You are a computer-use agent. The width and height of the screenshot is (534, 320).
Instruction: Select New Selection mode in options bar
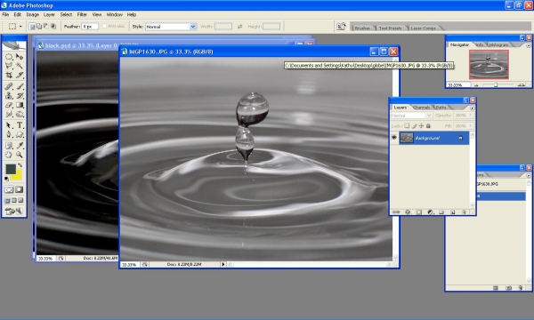point(32,26)
